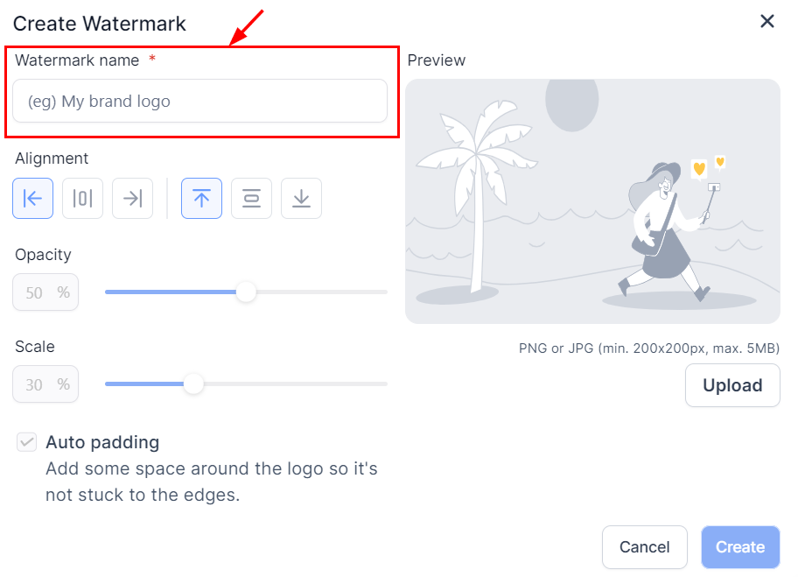798x577 pixels.
Task: Align watermark to the left
Action: [x=32, y=199]
